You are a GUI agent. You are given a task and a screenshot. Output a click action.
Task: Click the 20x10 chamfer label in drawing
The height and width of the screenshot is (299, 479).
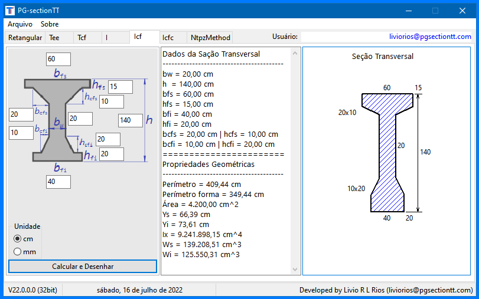click(347, 113)
